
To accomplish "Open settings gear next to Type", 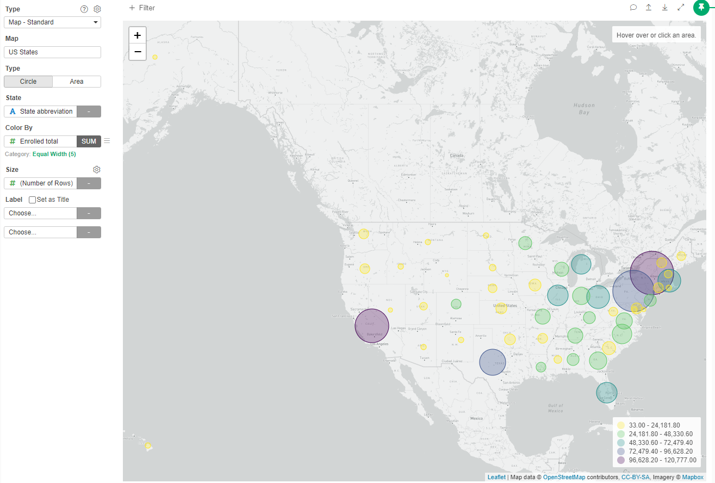I will [x=97, y=9].
